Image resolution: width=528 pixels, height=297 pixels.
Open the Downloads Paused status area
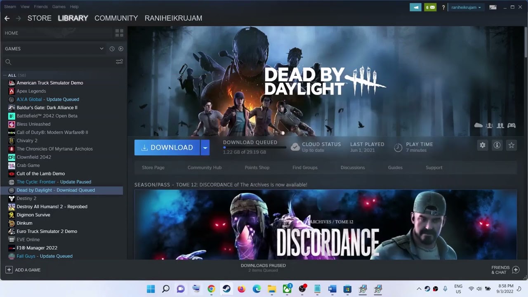[x=263, y=268]
